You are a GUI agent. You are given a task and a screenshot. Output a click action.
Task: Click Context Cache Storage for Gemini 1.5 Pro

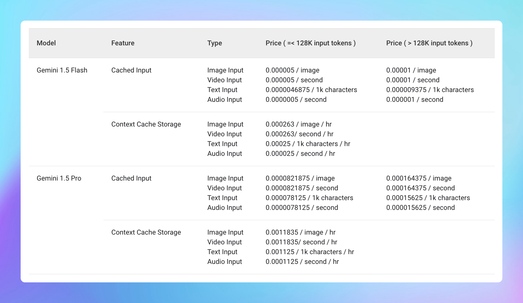pyautogui.click(x=146, y=232)
